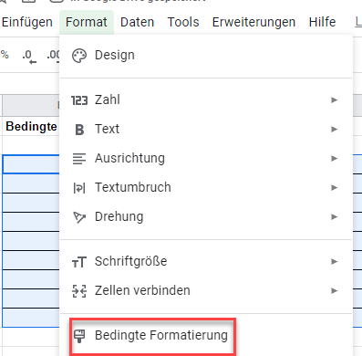
Task: Click the Textumbruch wrap icon
Action: (79, 188)
